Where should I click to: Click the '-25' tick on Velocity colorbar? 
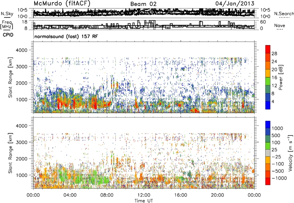click(276, 157)
